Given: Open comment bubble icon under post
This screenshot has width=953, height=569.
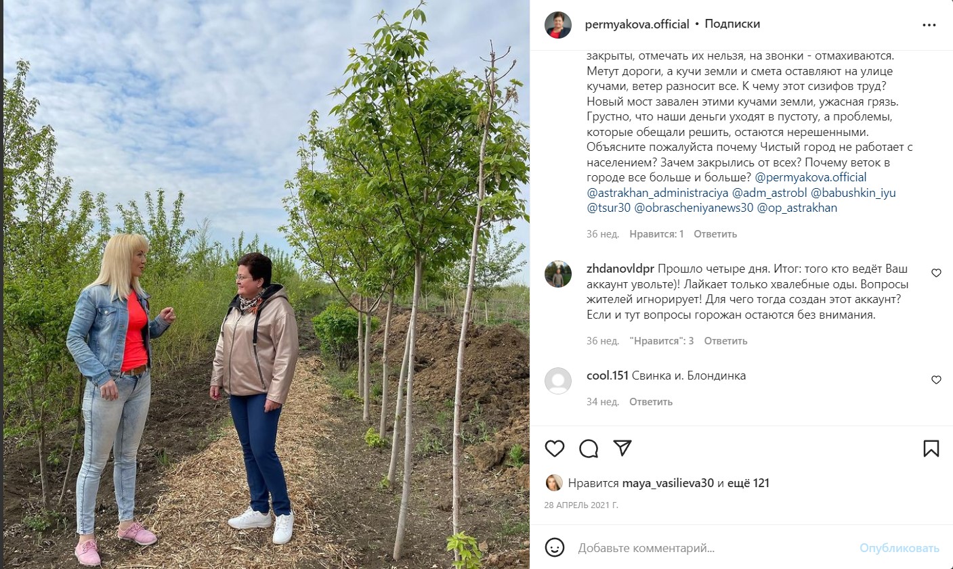Looking at the screenshot, I should click(x=589, y=448).
